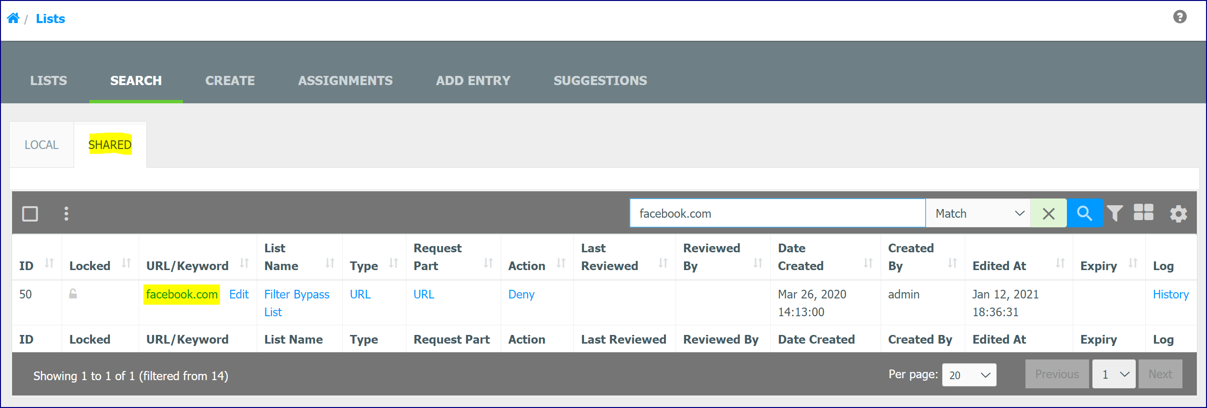Screen dimensions: 1207x408
Task: Open table settings gear icon
Action: (1178, 214)
